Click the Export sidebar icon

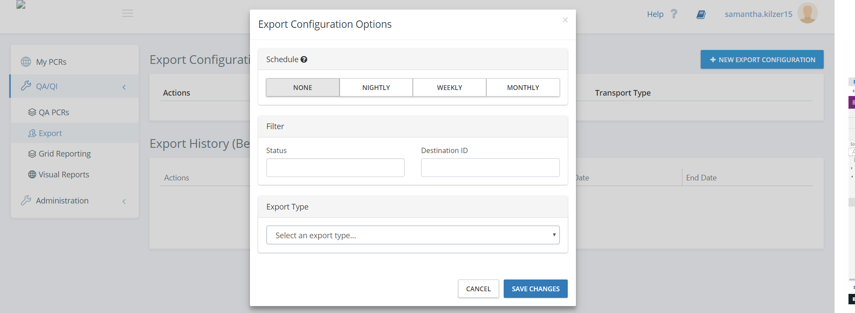32,133
